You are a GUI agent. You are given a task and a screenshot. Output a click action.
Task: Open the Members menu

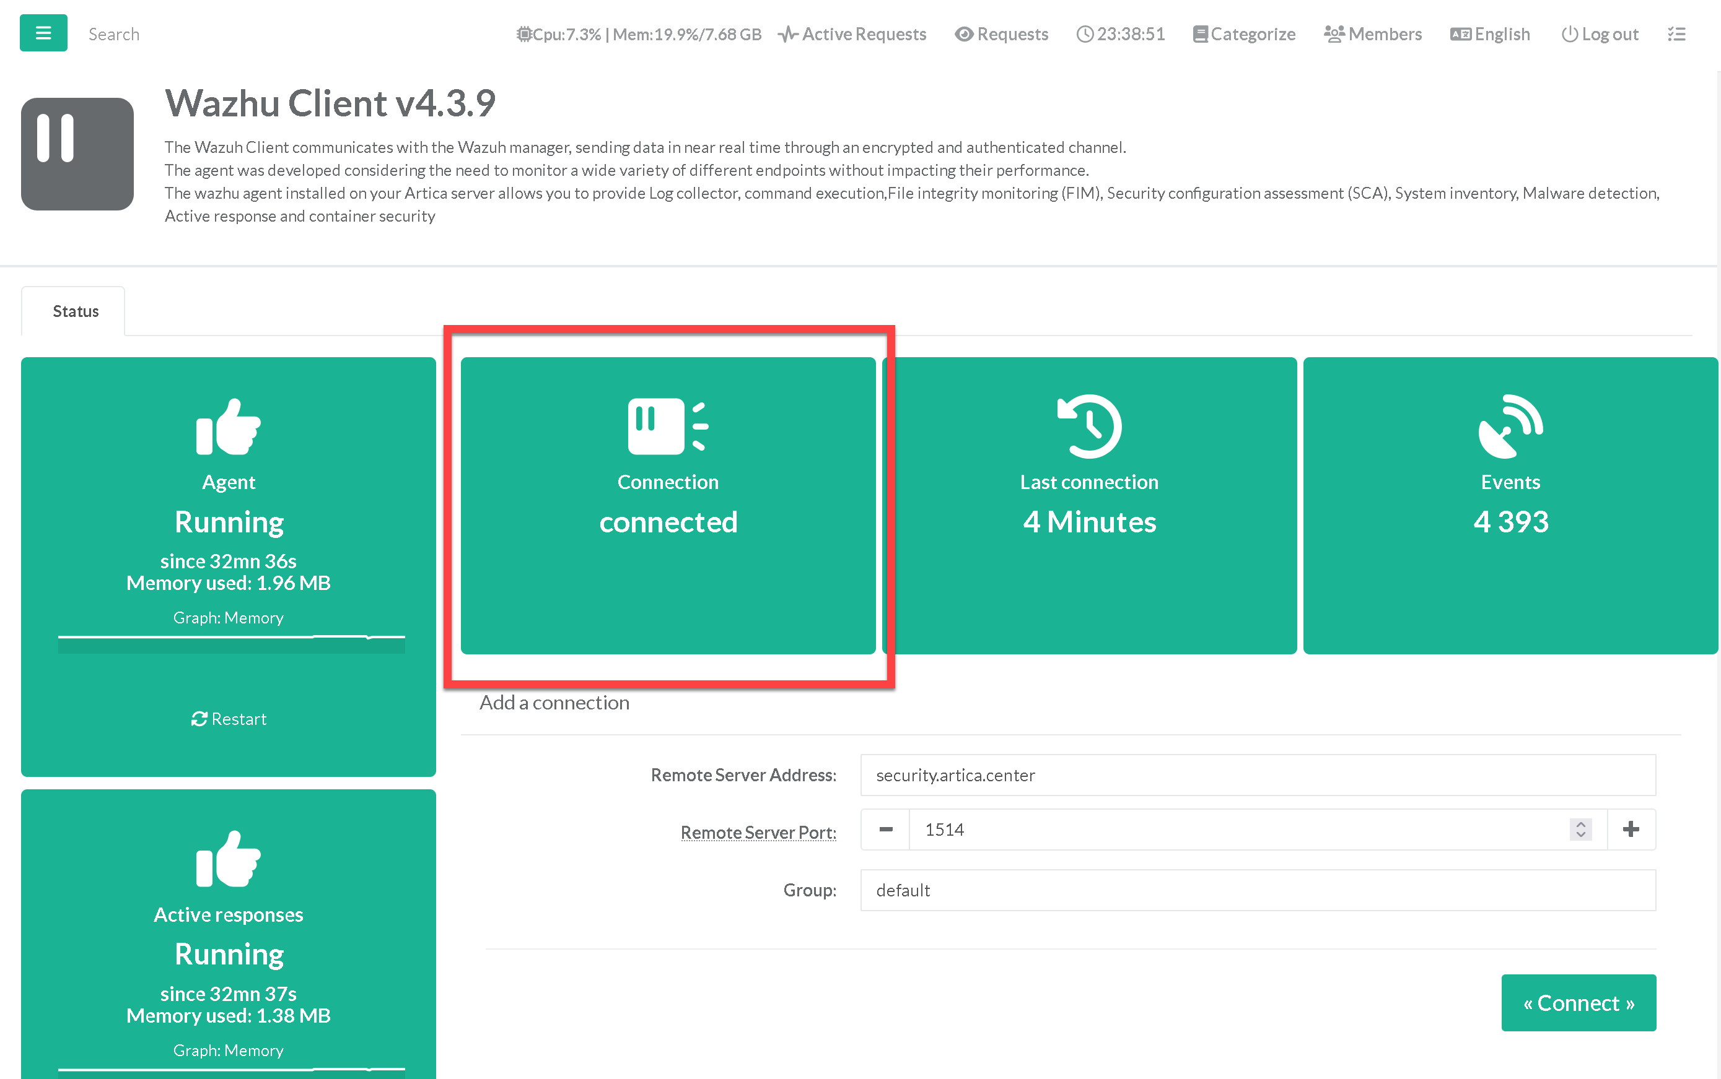coord(1372,34)
